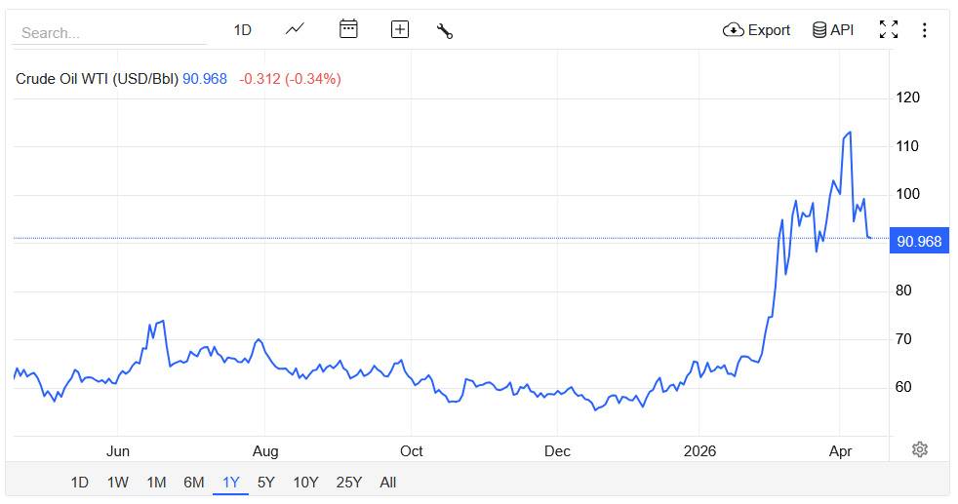The image size is (958, 504).
Task: Click the Dec x-axis label
Action: [557, 451]
